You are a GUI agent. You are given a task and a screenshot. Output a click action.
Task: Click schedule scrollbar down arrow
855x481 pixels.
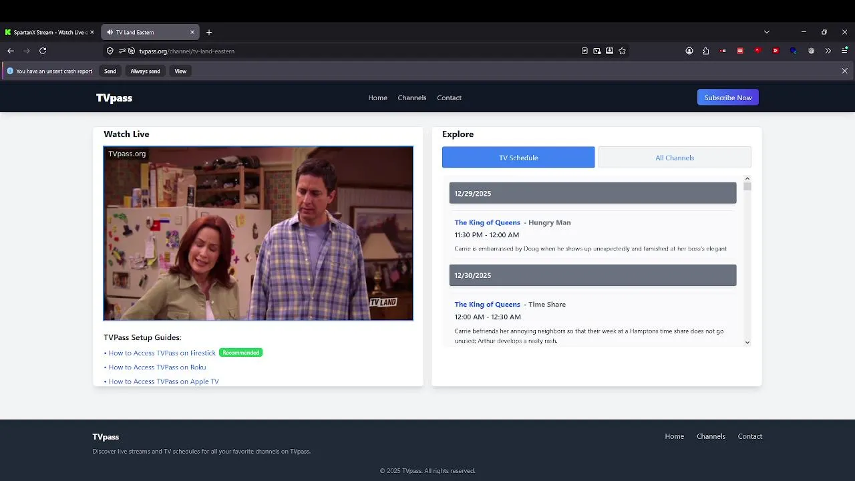[x=747, y=342]
